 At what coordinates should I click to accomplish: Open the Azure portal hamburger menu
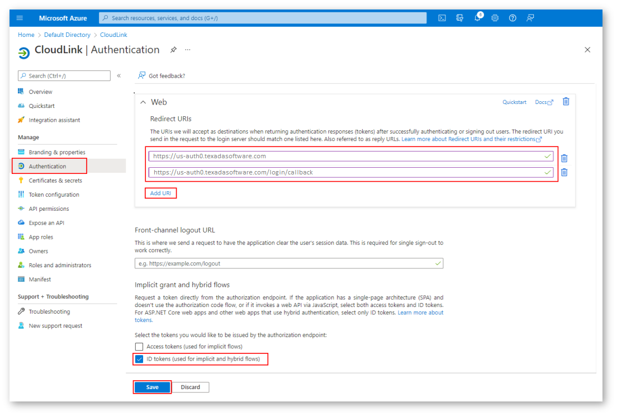click(20, 18)
